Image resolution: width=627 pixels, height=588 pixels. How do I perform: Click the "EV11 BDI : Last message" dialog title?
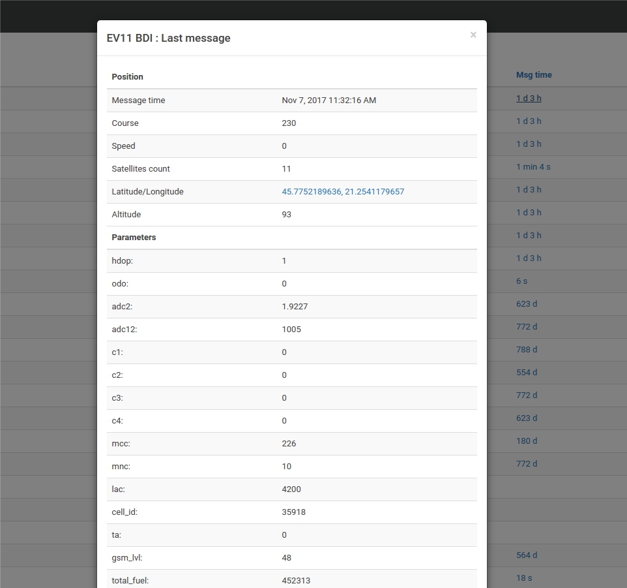pyautogui.click(x=168, y=39)
